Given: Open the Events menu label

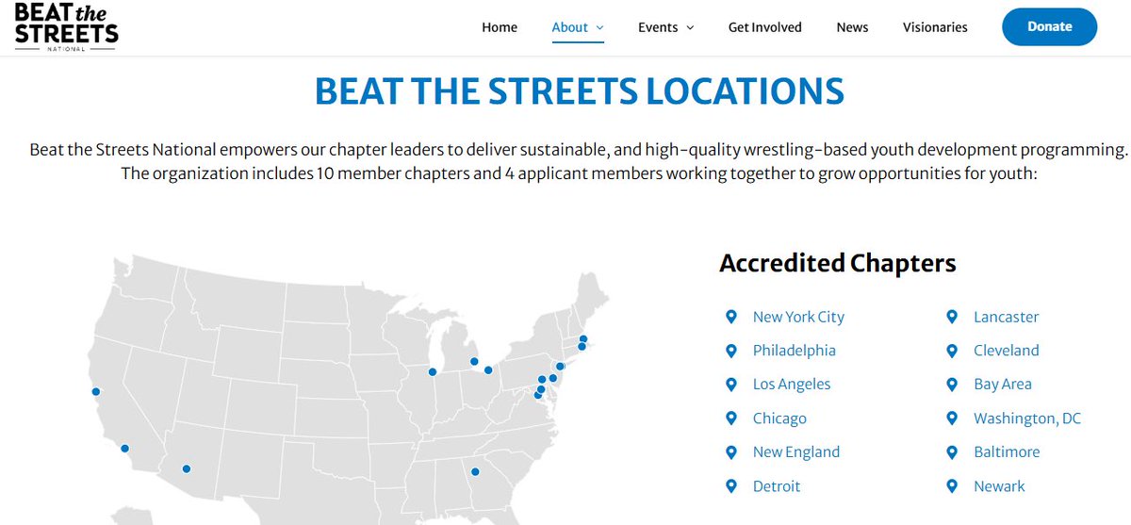Looking at the screenshot, I should pyautogui.click(x=658, y=27).
